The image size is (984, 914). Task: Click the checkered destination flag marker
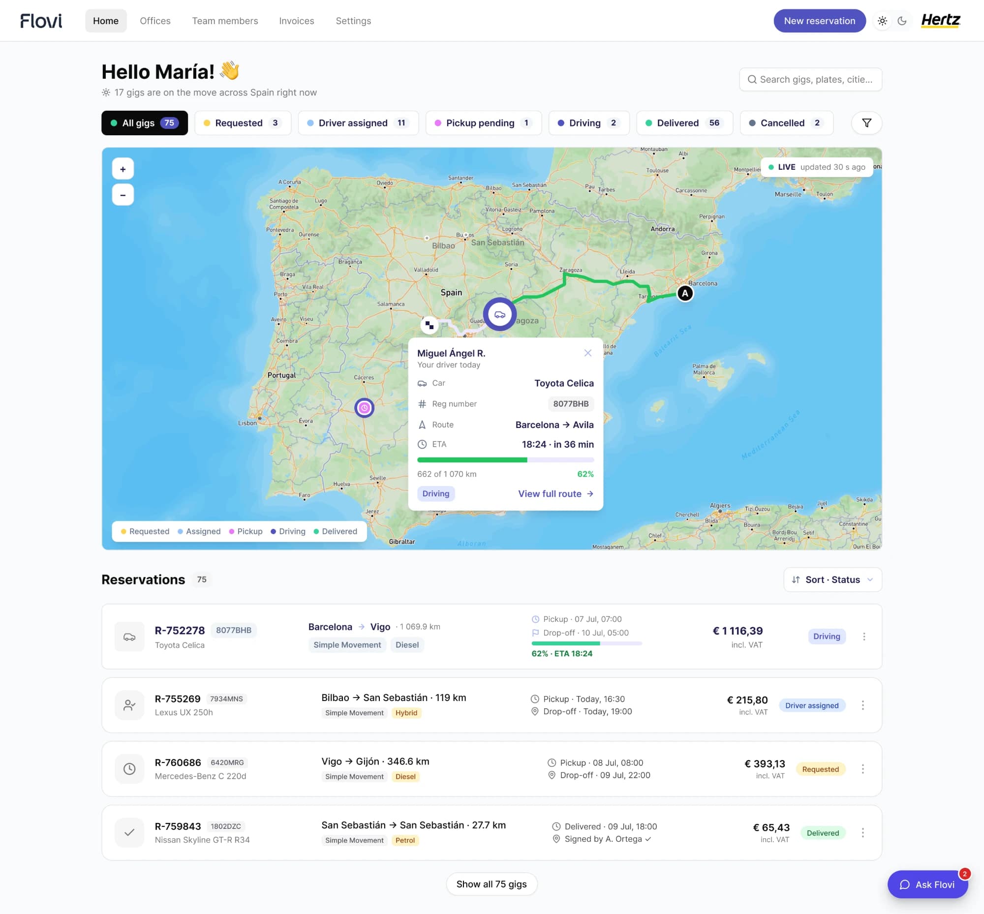(430, 325)
